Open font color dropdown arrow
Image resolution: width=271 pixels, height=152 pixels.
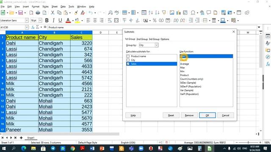pos(73,21)
